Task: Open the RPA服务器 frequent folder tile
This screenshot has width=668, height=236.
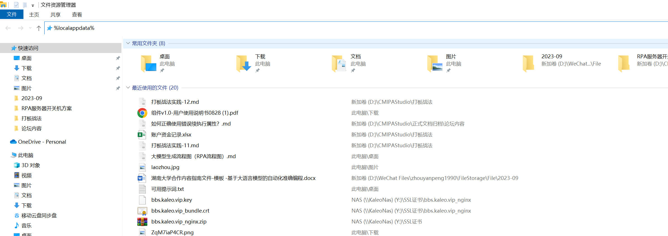Action: coord(643,64)
